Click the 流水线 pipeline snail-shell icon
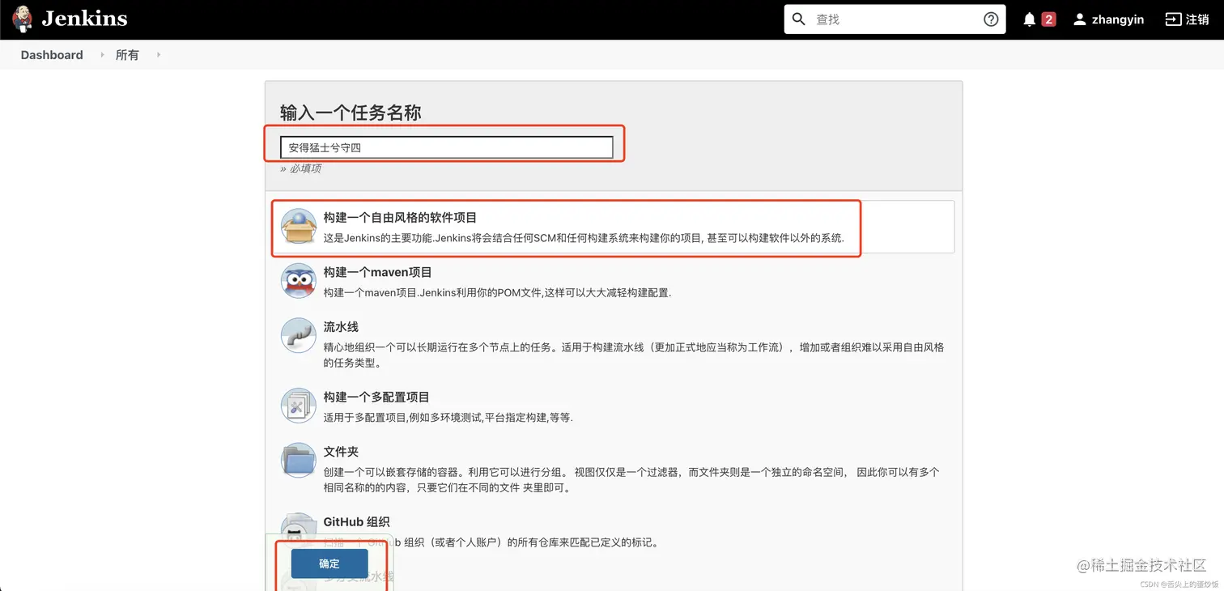This screenshot has height=591, width=1224. (x=298, y=335)
